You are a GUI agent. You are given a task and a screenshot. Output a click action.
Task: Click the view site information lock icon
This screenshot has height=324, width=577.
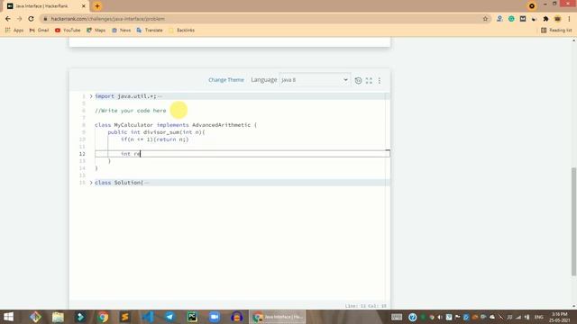pos(45,19)
